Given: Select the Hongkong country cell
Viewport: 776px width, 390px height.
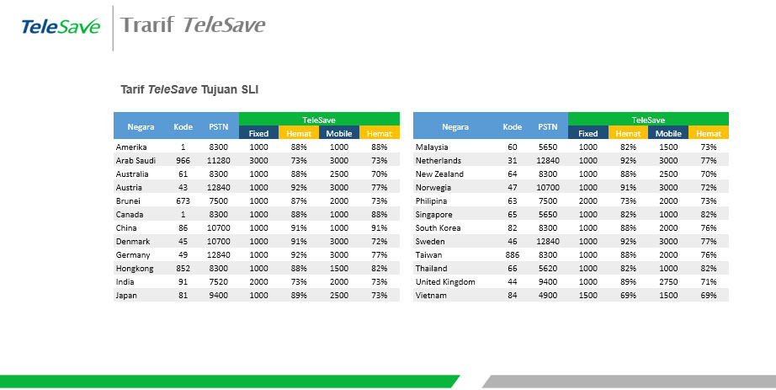Looking at the screenshot, I should tap(135, 269).
